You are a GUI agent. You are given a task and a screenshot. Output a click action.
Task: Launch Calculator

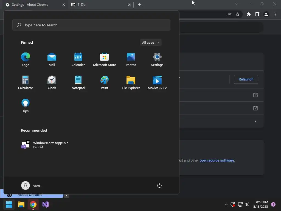[x=26, y=82]
